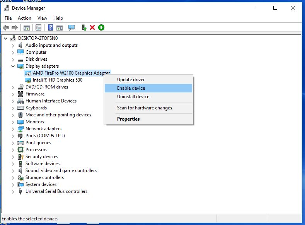Select the Print queues label

pos(38,143)
